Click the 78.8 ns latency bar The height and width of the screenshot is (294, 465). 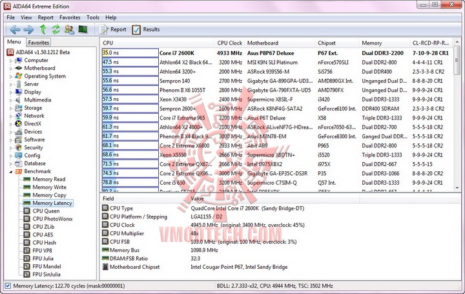click(130, 182)
